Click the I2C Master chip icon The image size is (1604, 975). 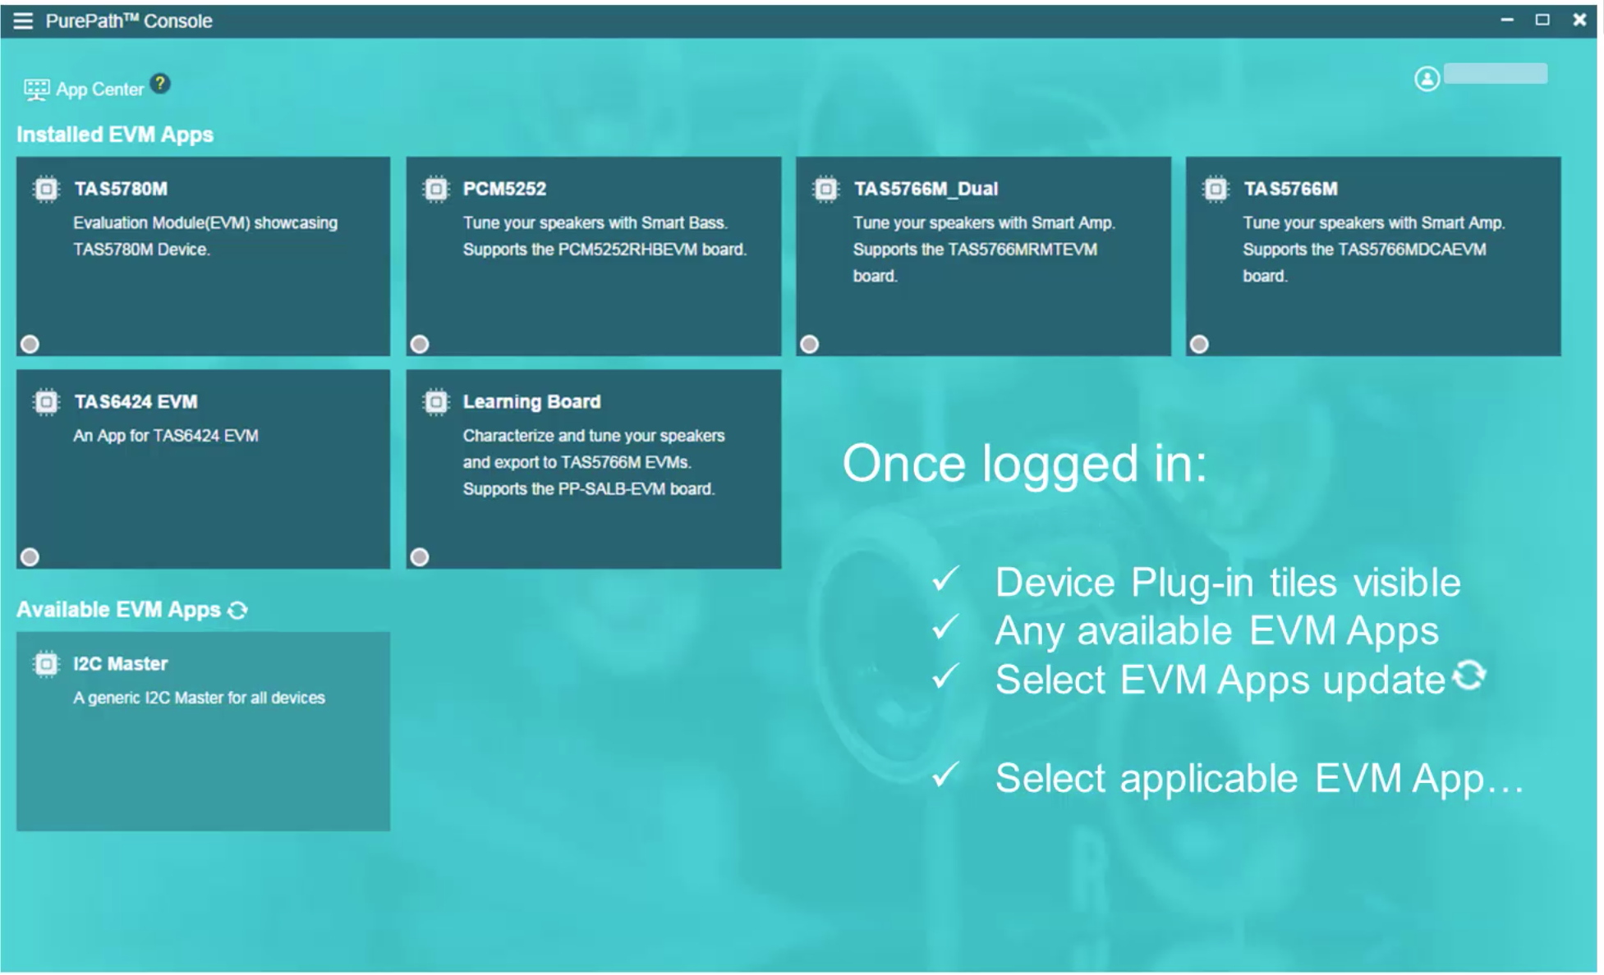tap(46, 664)
